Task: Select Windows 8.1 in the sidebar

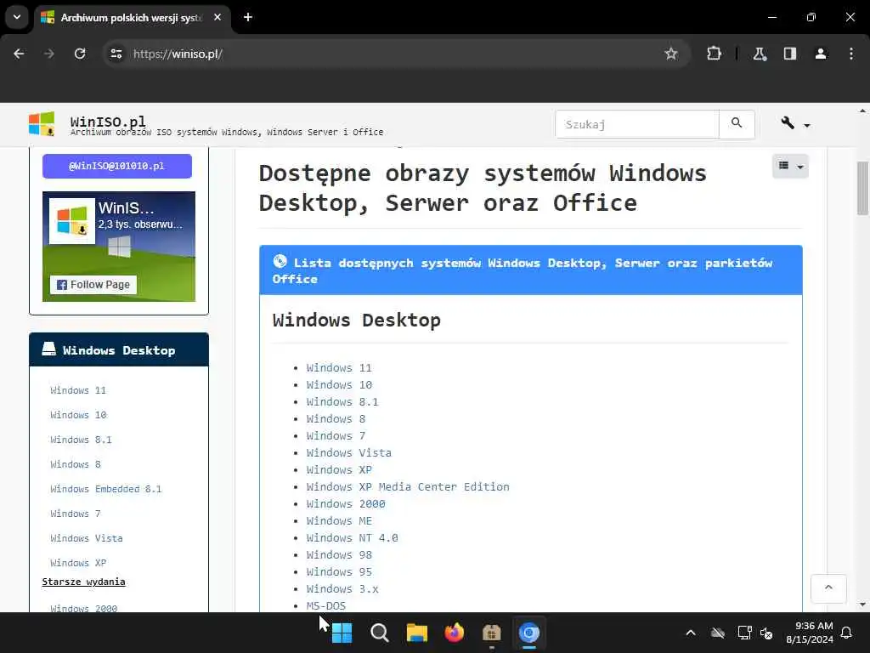Action: [81, 440]
